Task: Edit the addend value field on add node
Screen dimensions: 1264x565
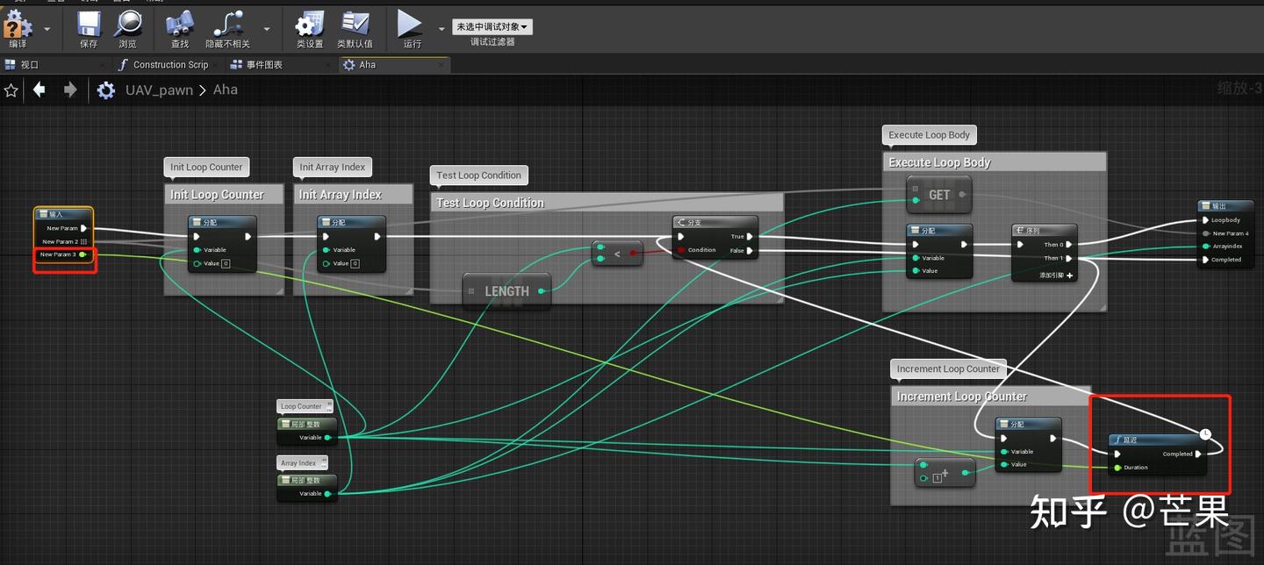Action: (937, 478)
